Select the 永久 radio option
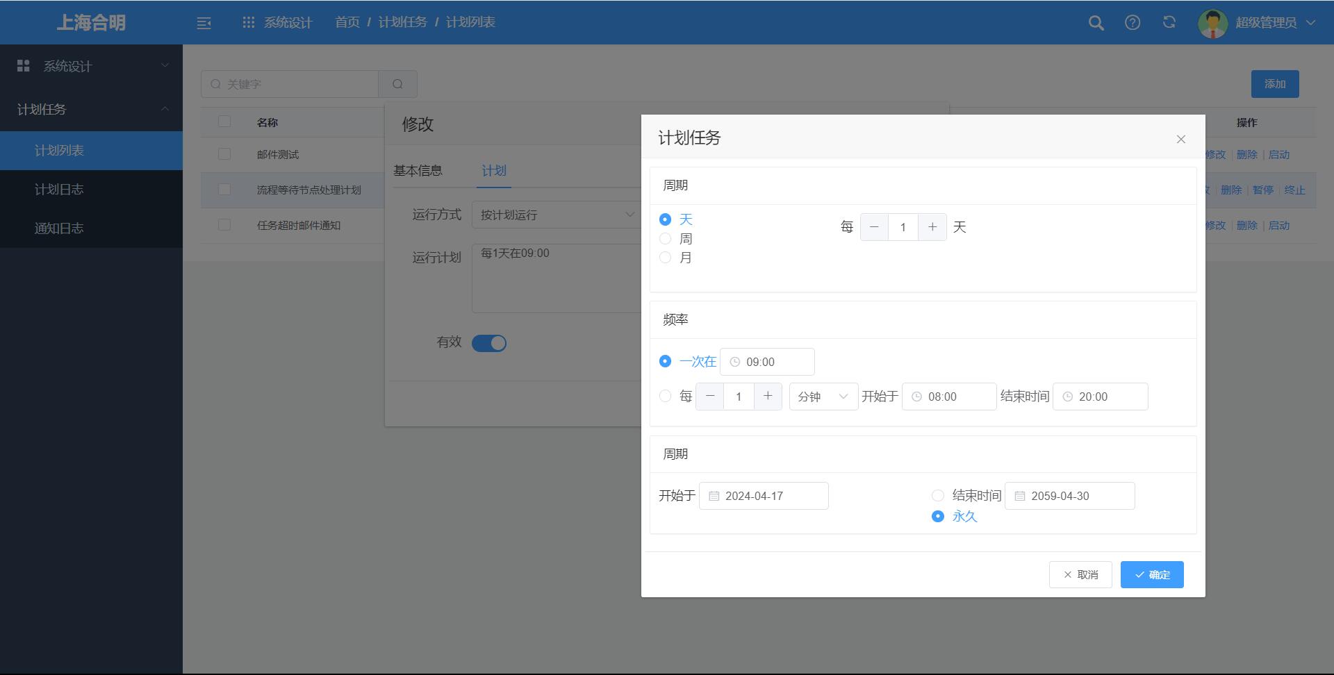Screen dimensions: 1334x675 click(938, 516)
